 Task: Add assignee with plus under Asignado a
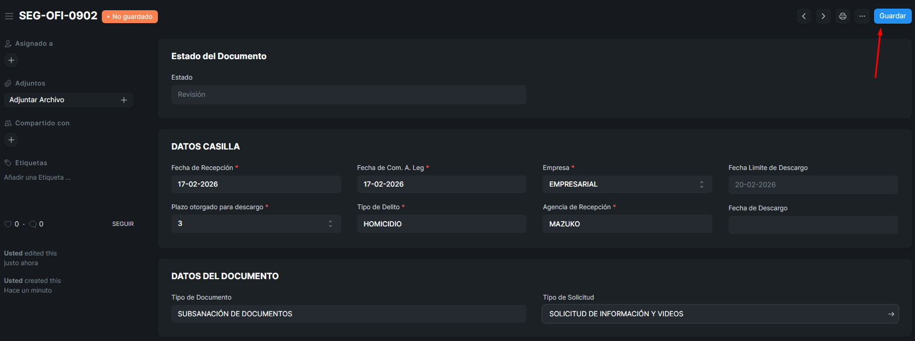coord(11,60)
